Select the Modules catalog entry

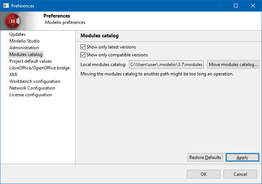pyautogui.click(x=26, y=54)
